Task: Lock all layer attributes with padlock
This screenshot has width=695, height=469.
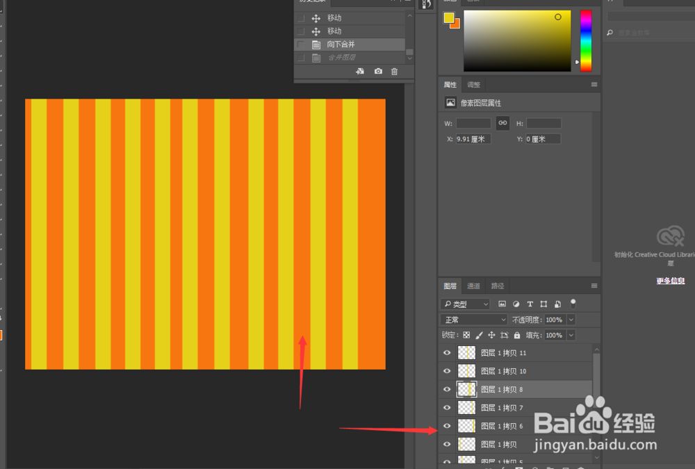Action: click(x=517, y=335)
